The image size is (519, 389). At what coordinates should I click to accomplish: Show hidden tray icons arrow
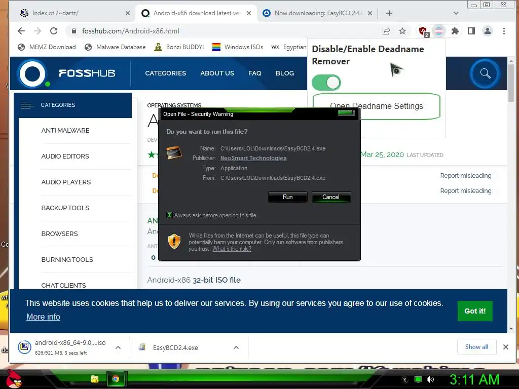tap(404, 380)
